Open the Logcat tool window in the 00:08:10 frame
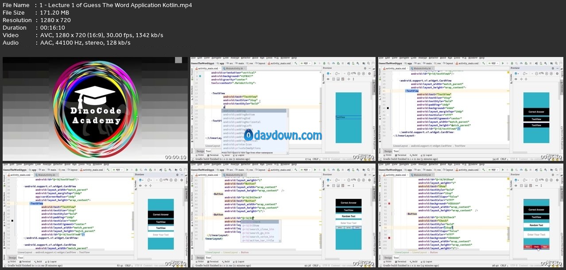566x270 pixels. click(x=51, y=262)
